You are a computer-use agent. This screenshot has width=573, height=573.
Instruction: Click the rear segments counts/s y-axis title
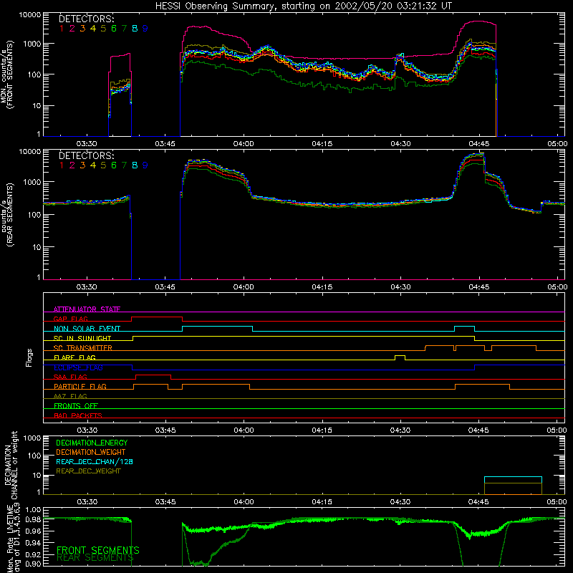tap(7, 215)
